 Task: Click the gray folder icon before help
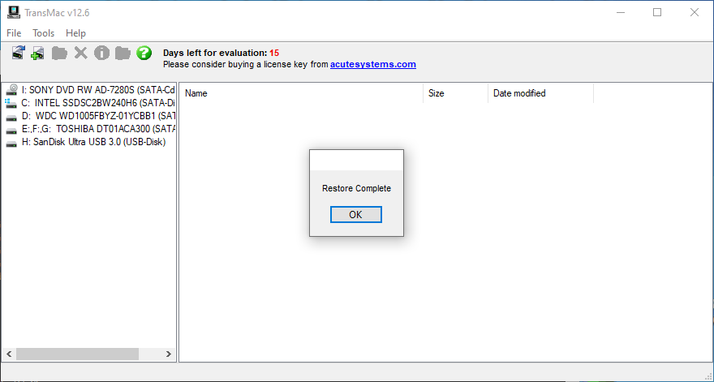(x=123, y=54)
